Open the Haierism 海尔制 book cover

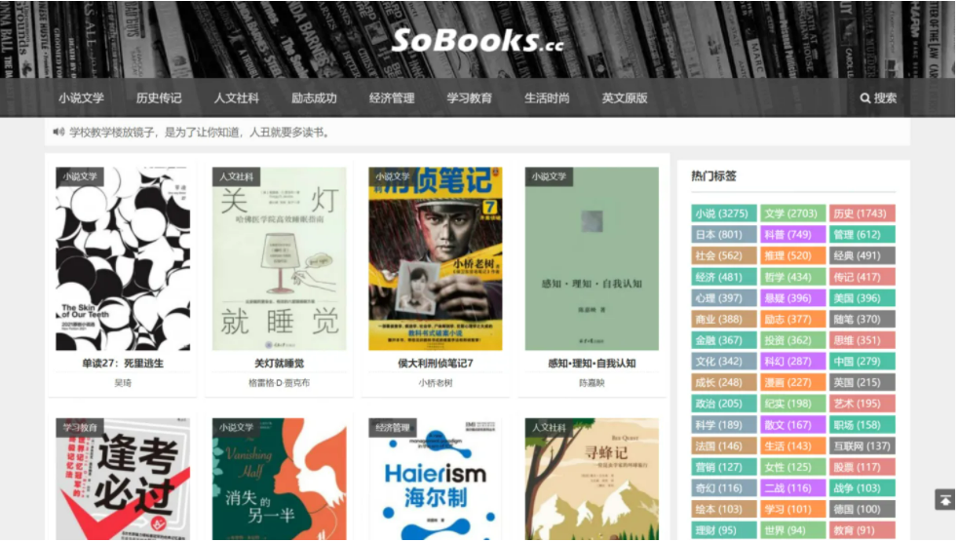[x=436, y=479]
